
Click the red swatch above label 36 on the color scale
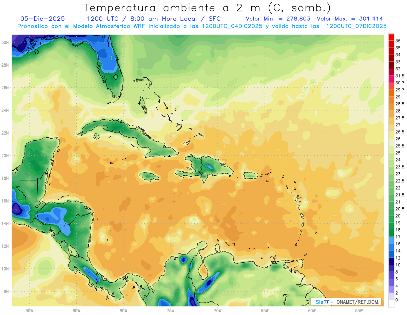point(391,38)
